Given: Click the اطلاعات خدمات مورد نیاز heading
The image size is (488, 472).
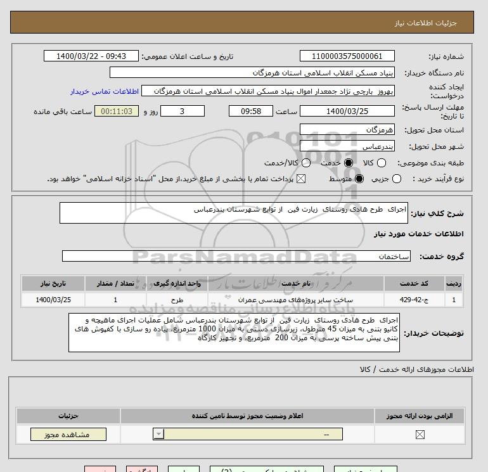Looking at the screenshot, I should click(x=418, y=234).
